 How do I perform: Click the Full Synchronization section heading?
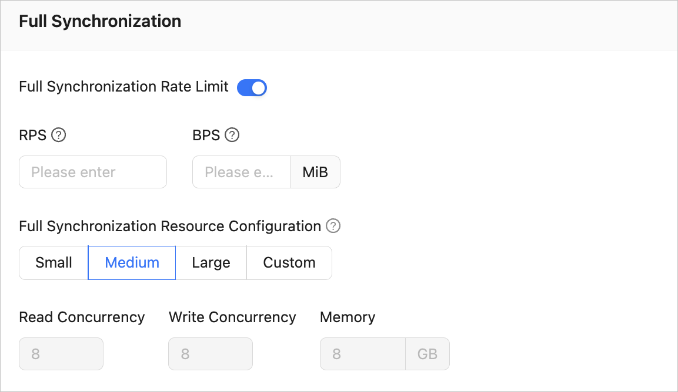(100, 21)
